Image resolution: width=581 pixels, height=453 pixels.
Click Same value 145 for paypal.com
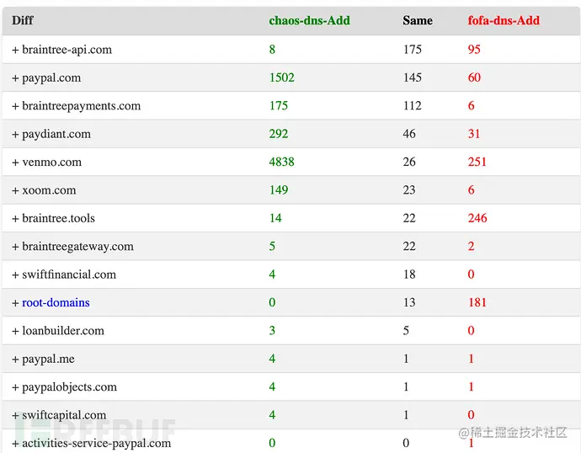(x=413, y=77)
